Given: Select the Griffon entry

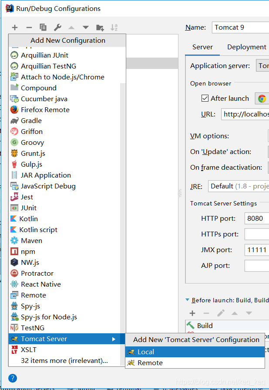Looking at the screenshot, I should coord(64,132).
